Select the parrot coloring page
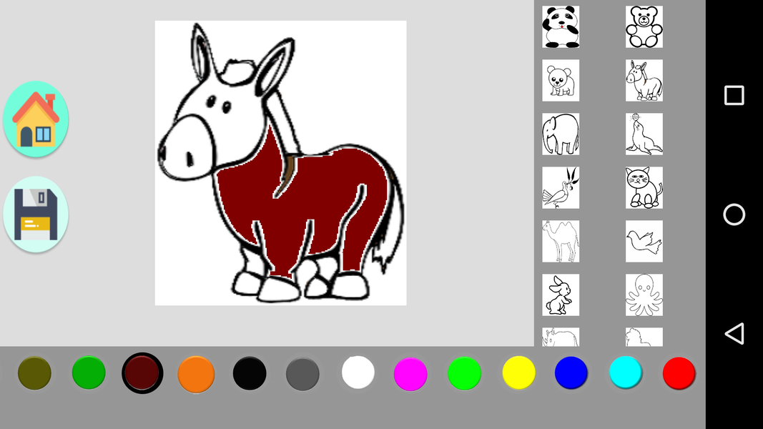Viewport: 763px width, 429px height. click(x=561, y=187)
